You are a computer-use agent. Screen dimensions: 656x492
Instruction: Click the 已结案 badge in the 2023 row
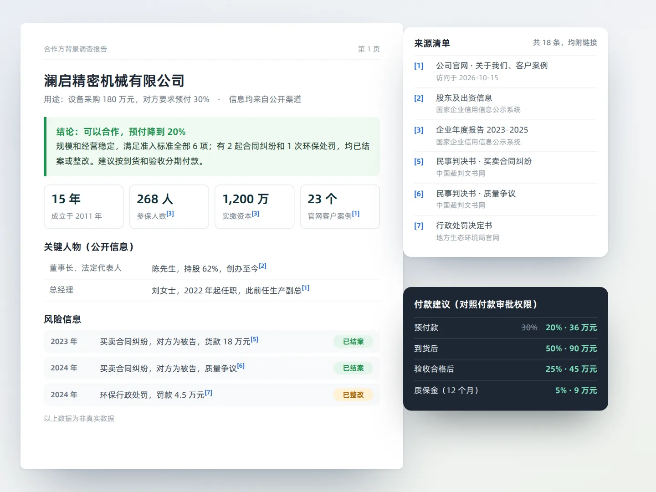(354, 342)
